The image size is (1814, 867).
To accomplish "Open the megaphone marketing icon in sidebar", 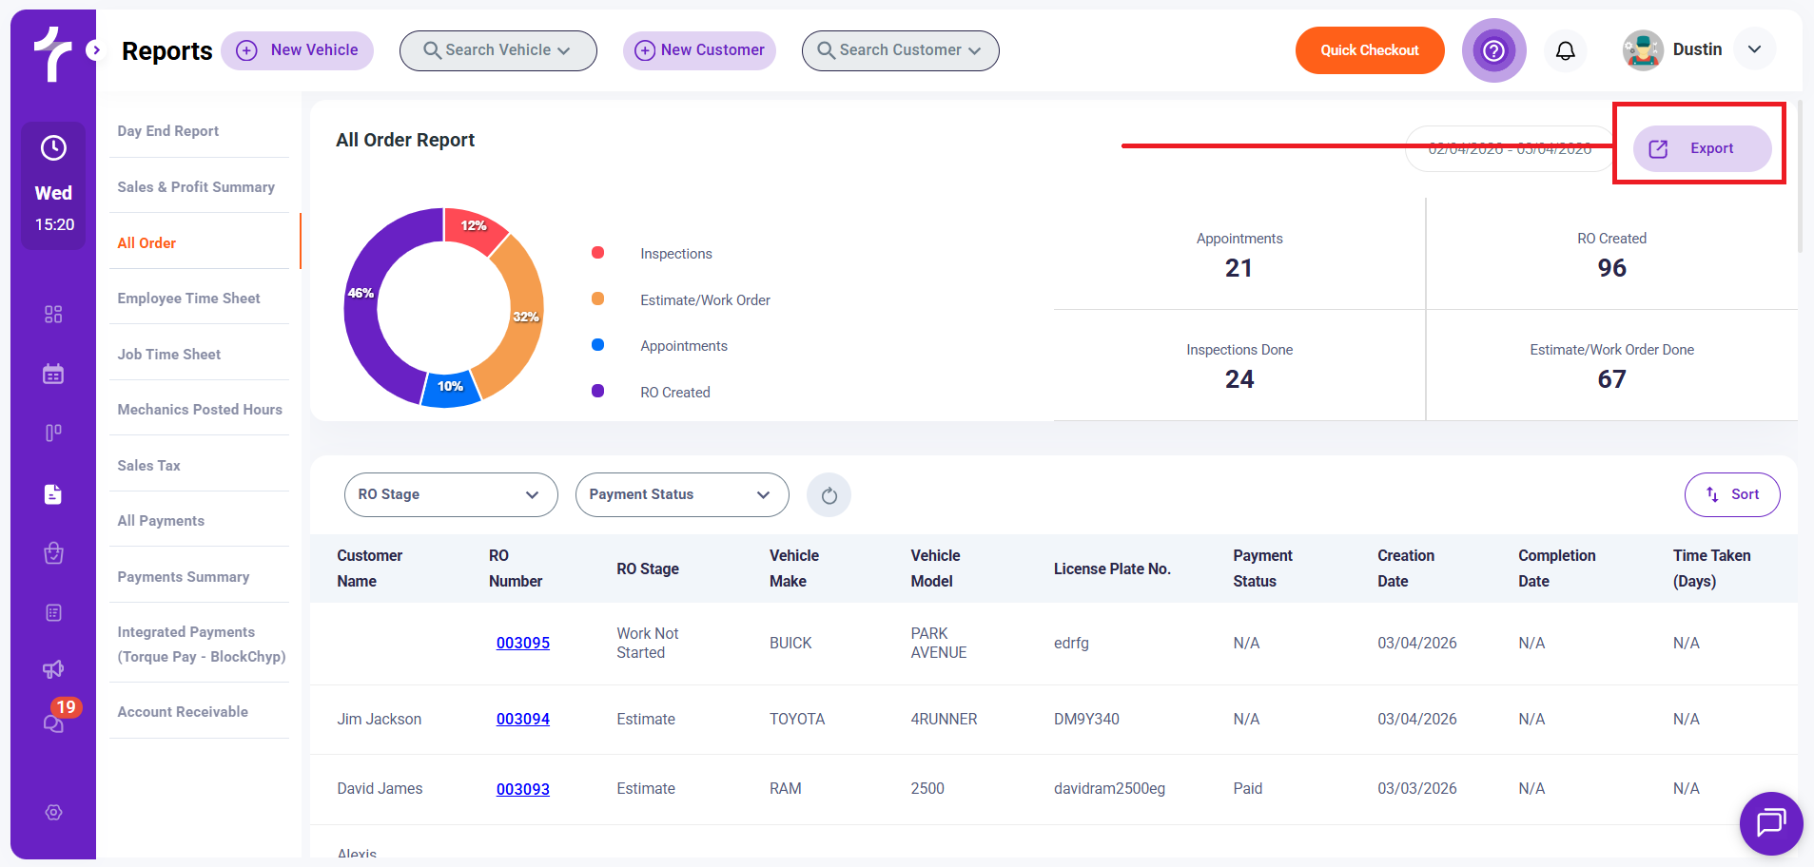I will (53, 669).
